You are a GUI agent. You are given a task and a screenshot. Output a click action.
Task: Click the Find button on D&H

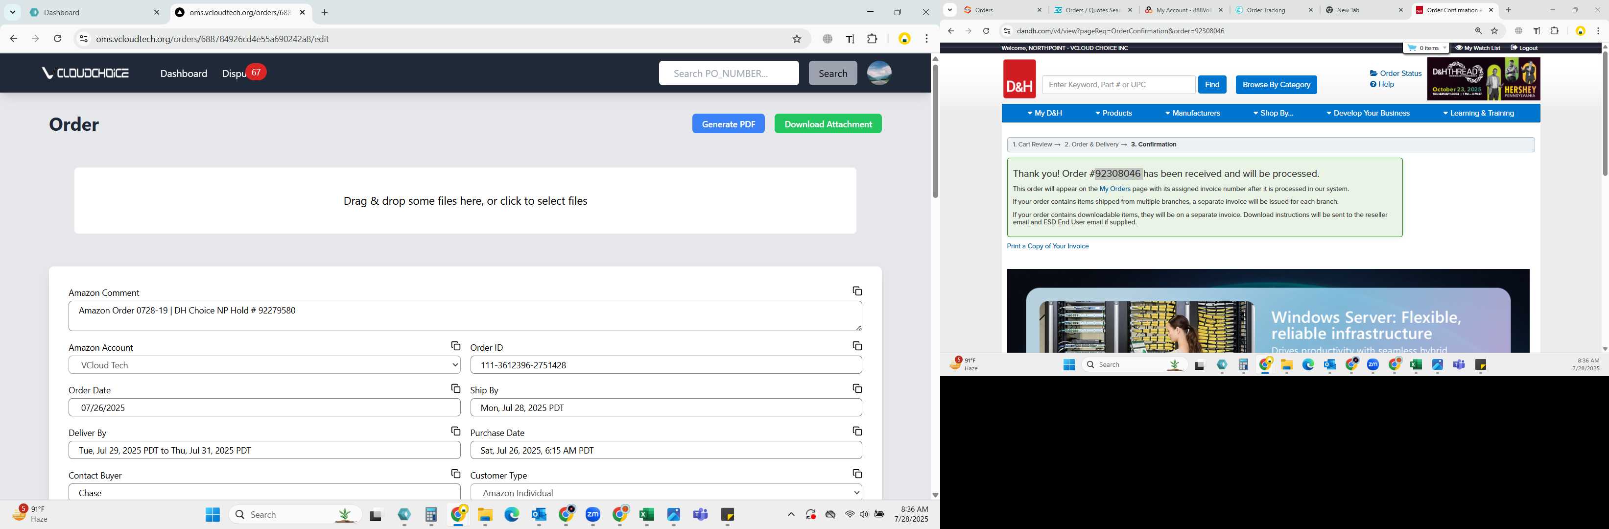pos(1212,84)
